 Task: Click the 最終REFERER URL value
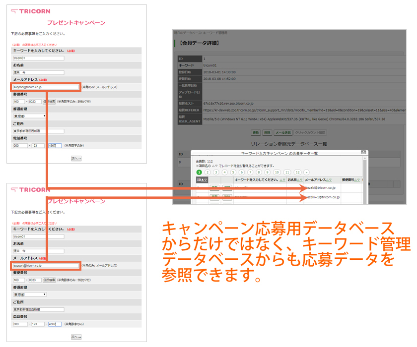pos(304,110)
